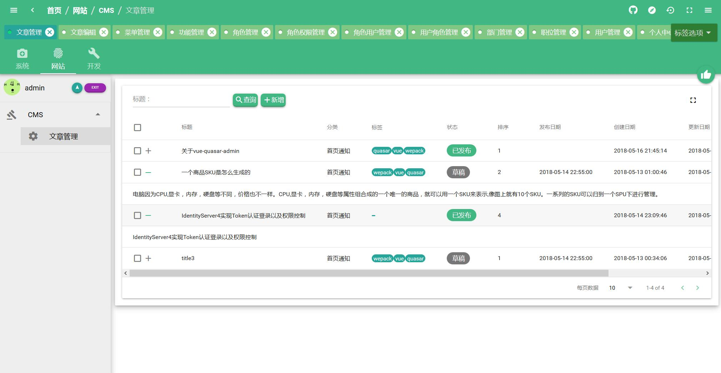The width and height of the screenshot is (721, 373).
Task: Click the 新增 add button
Action: click(x=273, y=100)
